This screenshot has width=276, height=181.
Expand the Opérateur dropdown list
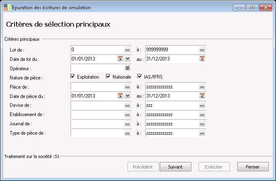click(128, 68)
